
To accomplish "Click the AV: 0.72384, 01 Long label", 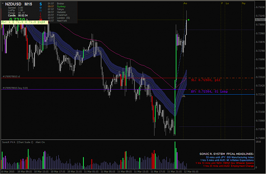I will click(x=209, y=92).
